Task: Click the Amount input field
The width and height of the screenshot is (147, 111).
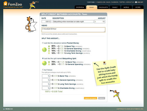Action: point(100,22)
